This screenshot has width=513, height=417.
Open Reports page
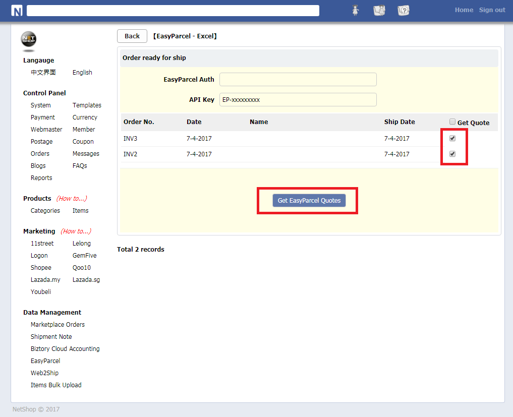(x=41, y=177)
